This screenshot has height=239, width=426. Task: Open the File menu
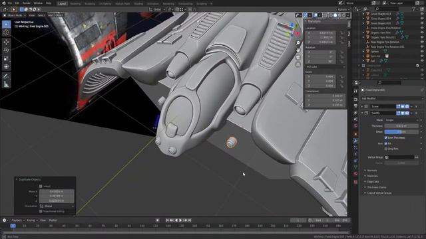(x=10, y=3)
